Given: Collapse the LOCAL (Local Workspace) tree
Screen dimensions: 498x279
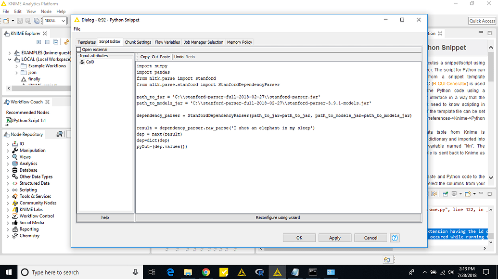Looking at the screenshot, I should (10, 59).
